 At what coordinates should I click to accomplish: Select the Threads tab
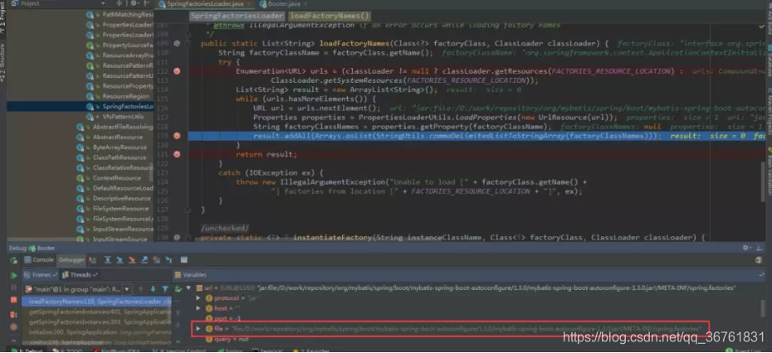(x=80, y=275)
